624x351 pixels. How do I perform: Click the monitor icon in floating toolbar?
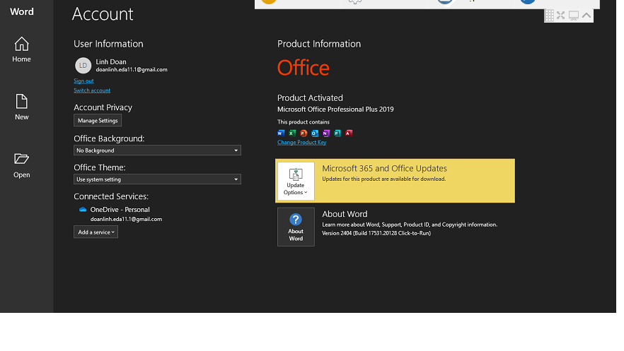574,16
